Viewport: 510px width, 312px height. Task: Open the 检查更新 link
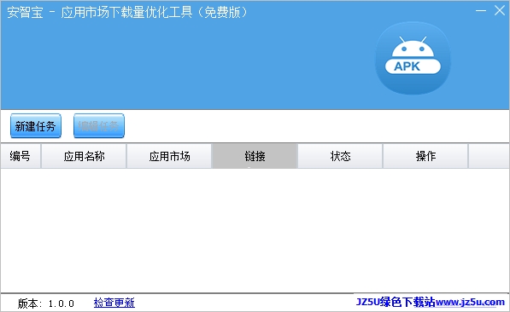pyautogui.click(x=114, y=303)
